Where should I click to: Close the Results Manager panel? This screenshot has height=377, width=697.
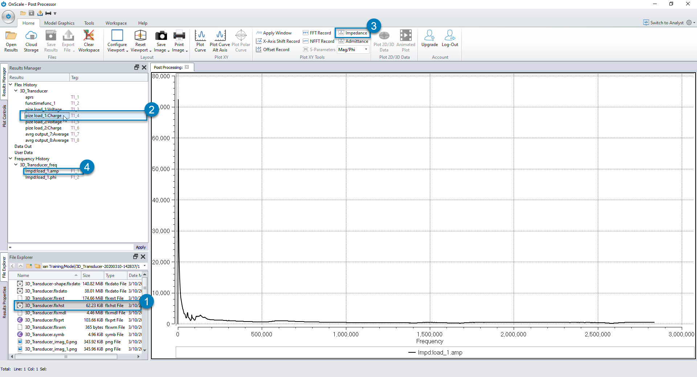coord(144,67)
